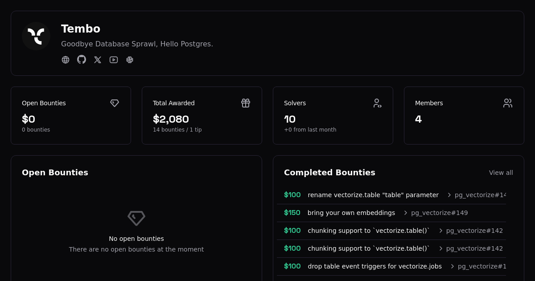Open rename vectorize.table "table" parameter bounty
Screen dimensions: 535x281
(373, 195)
